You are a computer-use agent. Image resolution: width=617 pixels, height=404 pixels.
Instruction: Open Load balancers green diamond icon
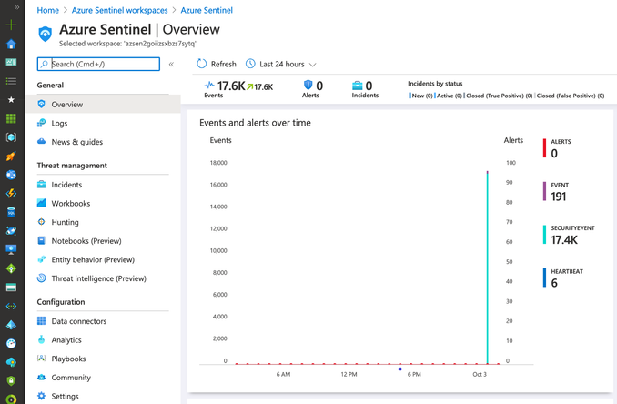pyautogui.click(x=11, y=268)
